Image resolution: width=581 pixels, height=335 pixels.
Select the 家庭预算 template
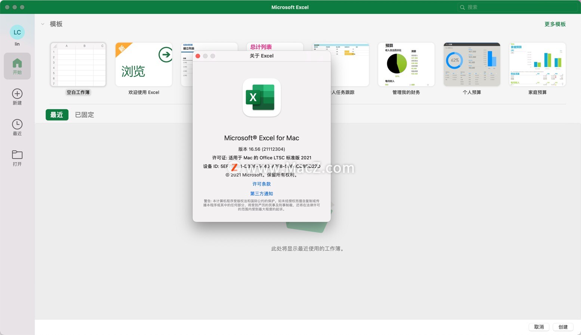coord(537,64)
